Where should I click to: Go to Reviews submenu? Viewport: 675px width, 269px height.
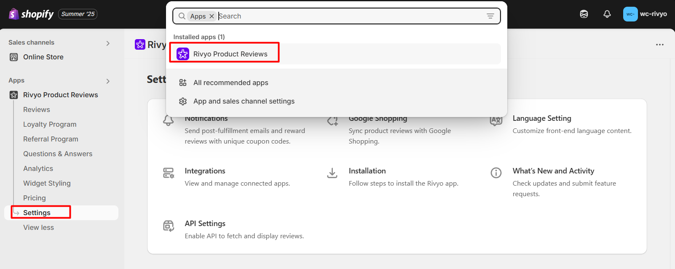coord(37,109)
